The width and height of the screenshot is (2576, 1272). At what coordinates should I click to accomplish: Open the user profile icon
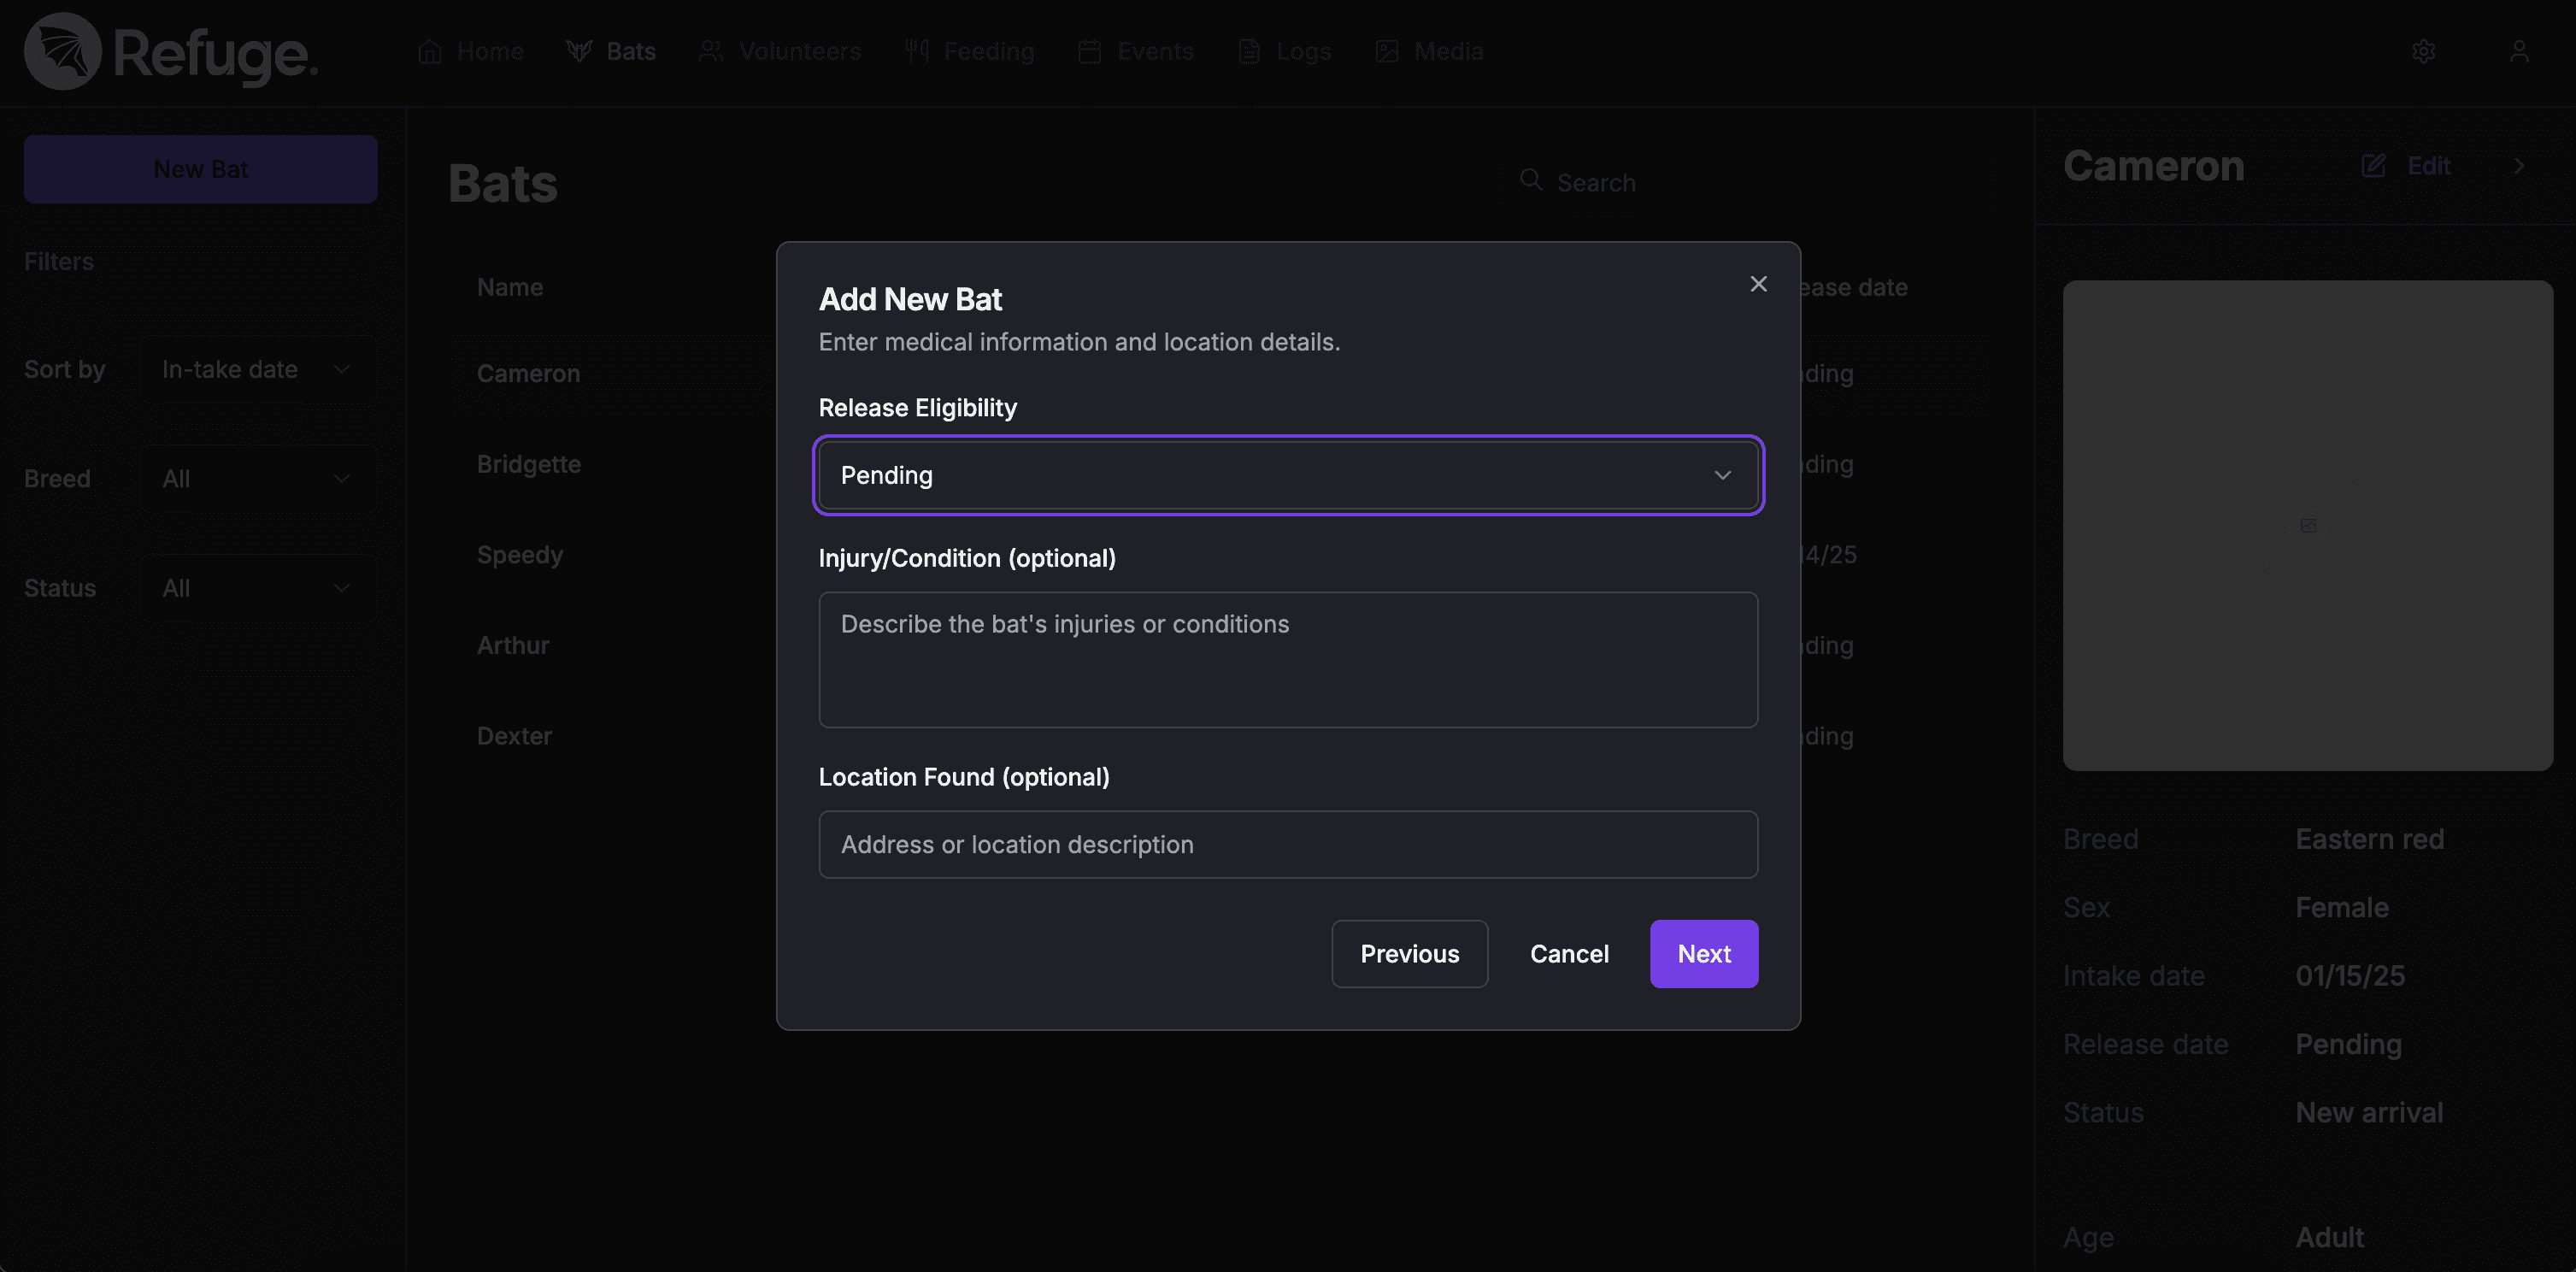click(2518, 51)
